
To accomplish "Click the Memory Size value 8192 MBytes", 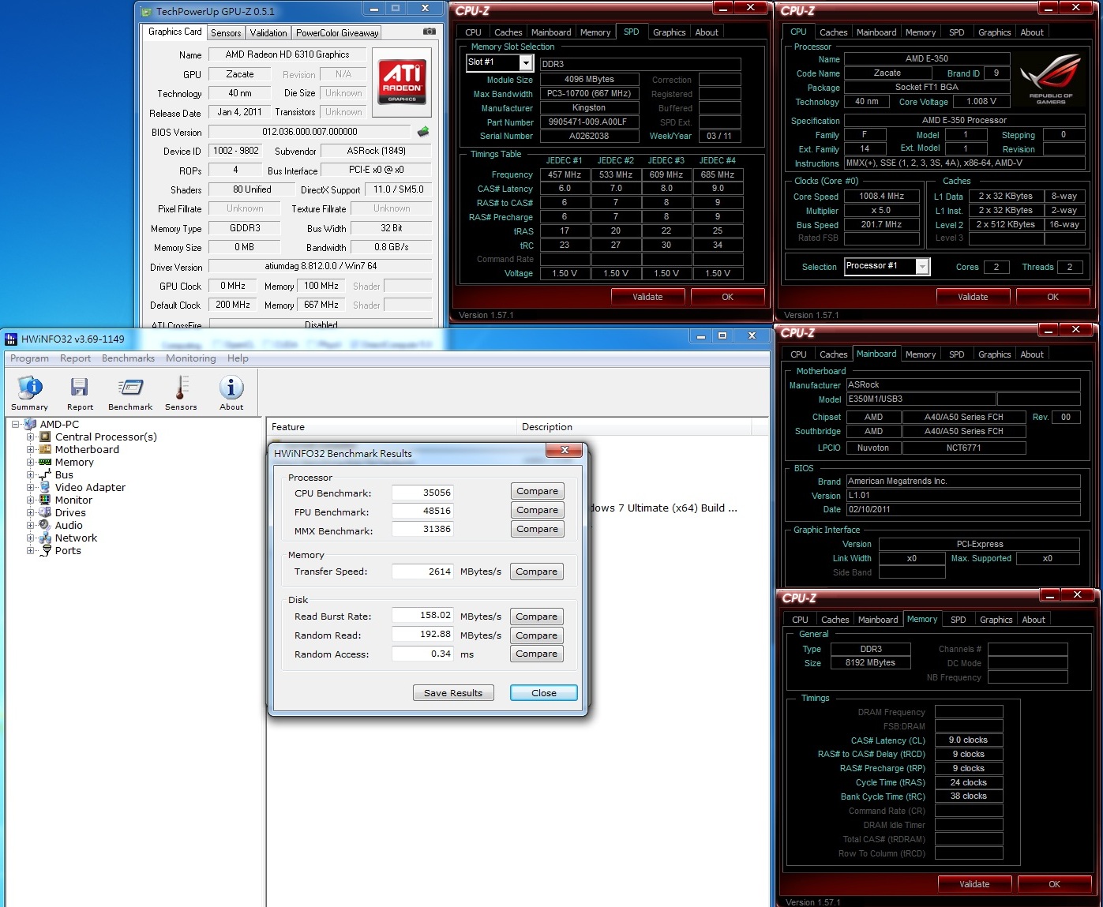I will click(x=870, y=663).
